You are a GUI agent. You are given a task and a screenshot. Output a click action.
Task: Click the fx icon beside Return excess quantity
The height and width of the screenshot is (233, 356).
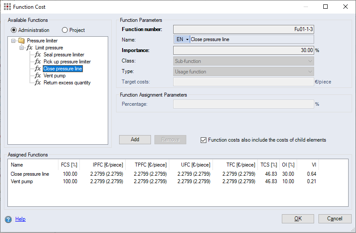(x=38, y=83)
